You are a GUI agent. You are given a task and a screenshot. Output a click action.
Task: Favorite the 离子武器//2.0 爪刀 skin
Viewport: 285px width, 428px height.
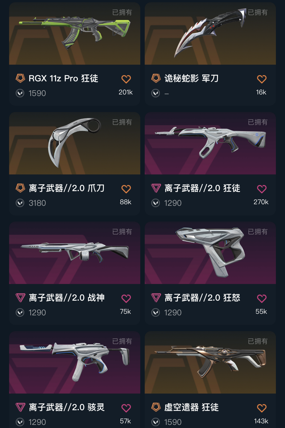coord(126,189)
